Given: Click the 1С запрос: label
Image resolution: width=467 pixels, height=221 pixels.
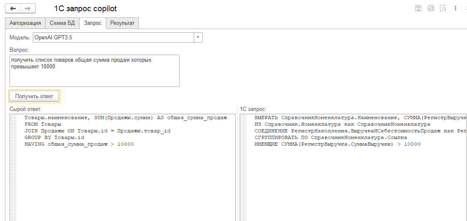Looking at the screenshot, I should pos(253,109).
